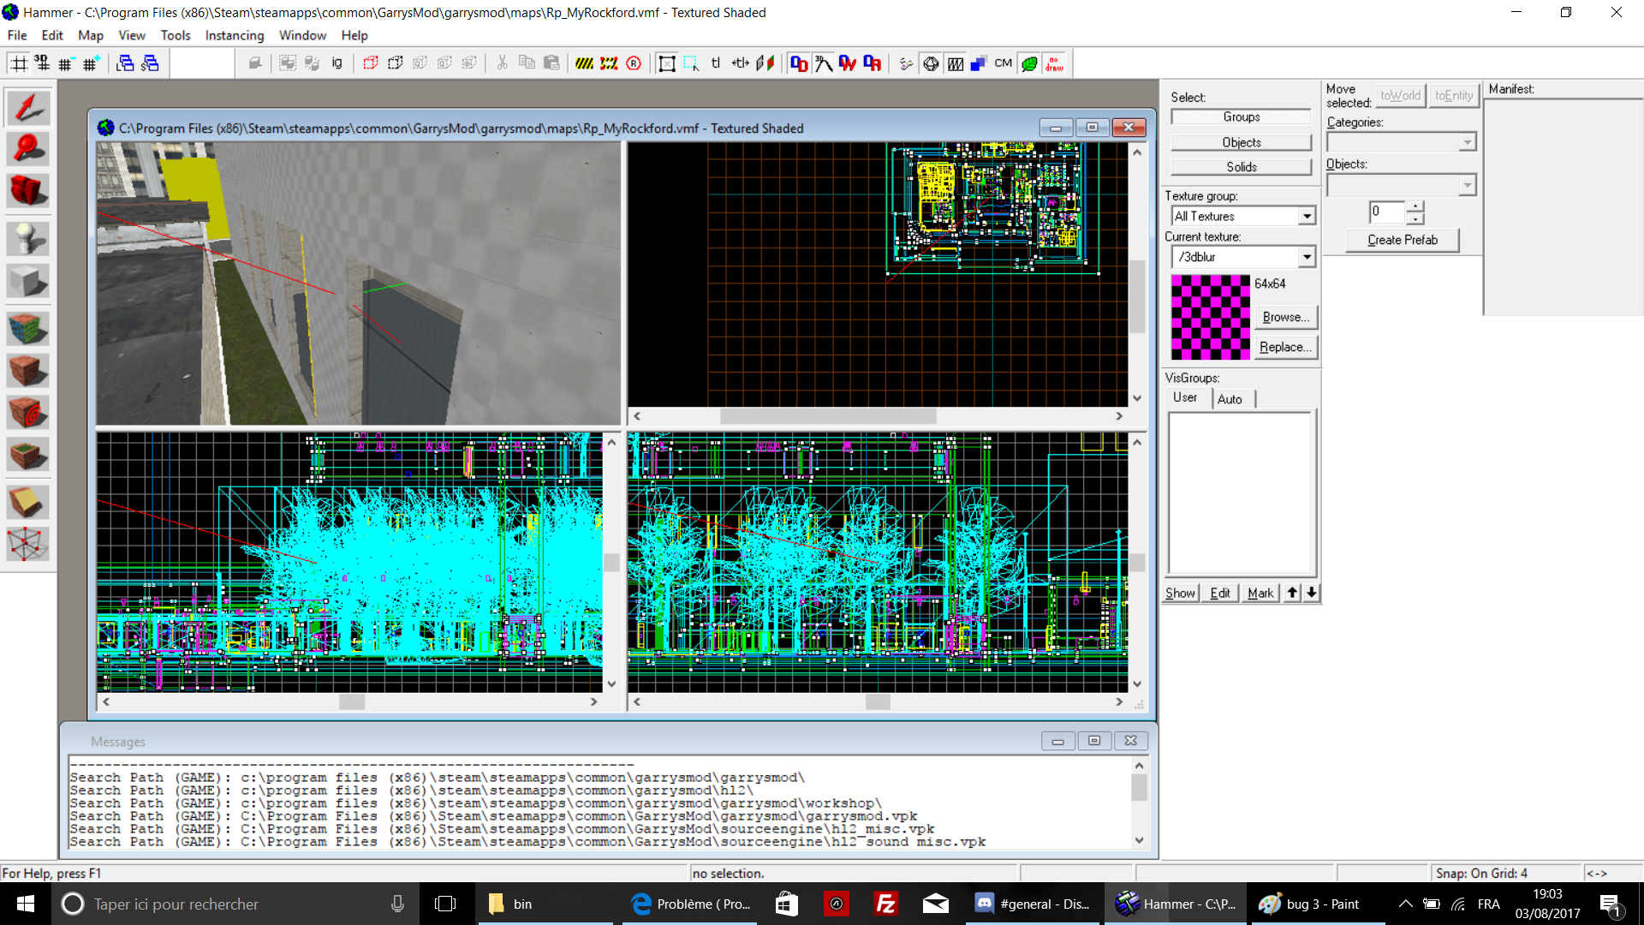Open the View menu
Image resolution: width=1644 pixels, height=925 pixels.
tap(132, 35)
